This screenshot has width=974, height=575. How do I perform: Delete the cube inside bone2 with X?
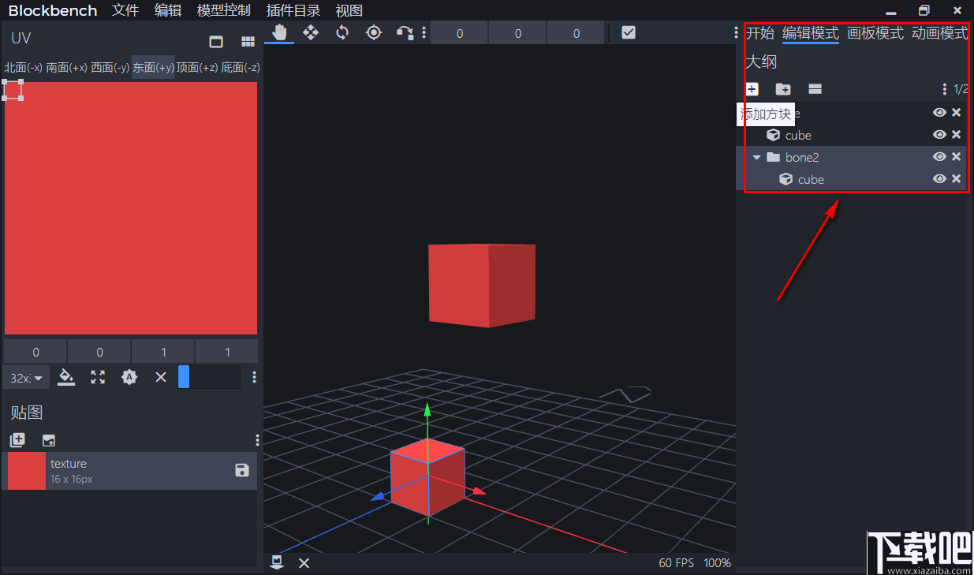coord(956,179)
